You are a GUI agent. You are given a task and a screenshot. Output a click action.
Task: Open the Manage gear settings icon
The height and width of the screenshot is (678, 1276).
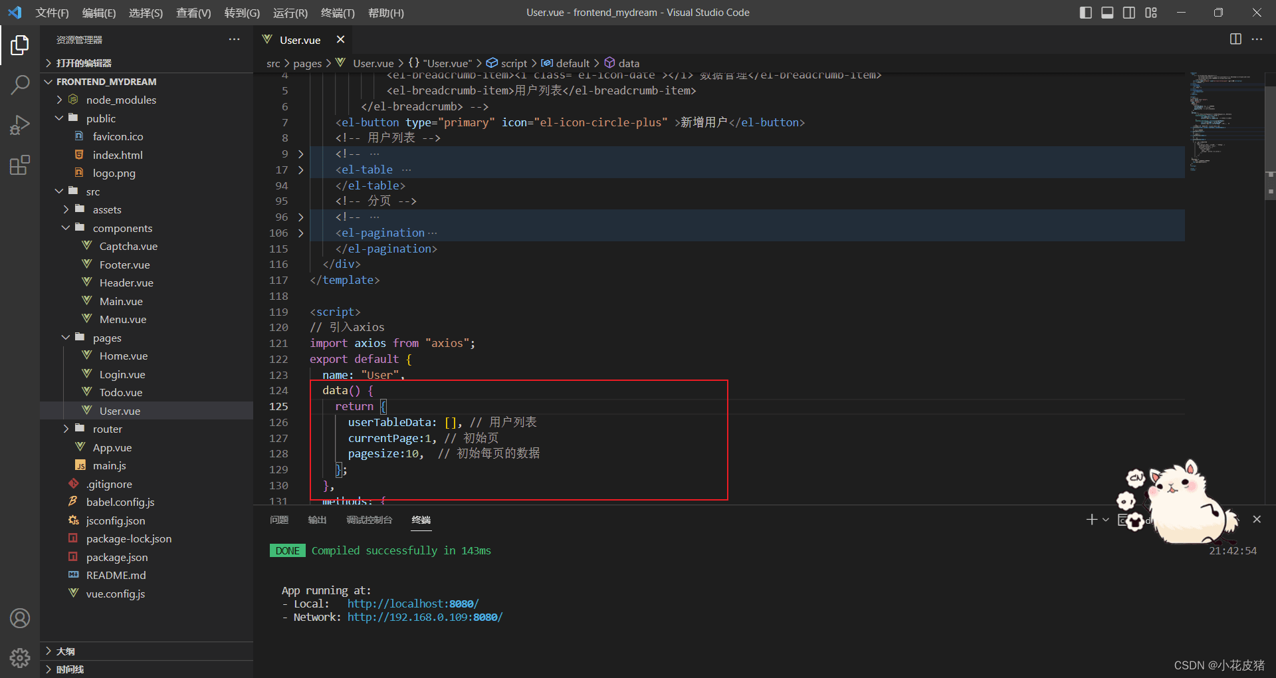coord(20,658)
